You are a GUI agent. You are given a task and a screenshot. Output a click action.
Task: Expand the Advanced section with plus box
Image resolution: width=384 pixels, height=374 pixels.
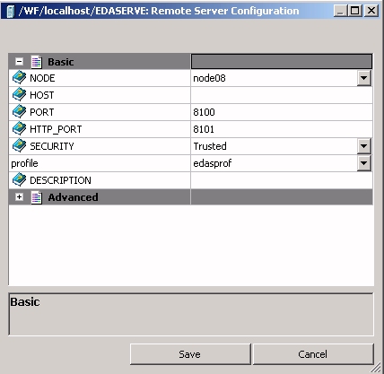[20, 197]
